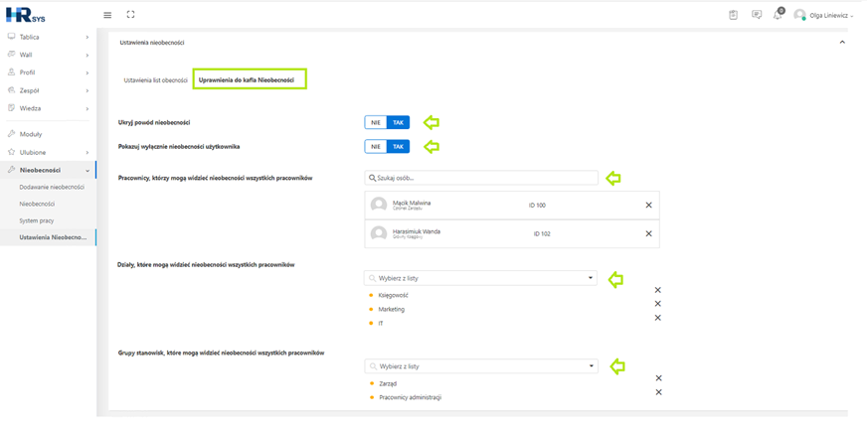Open System pracy in sidebar
Image resolution: width=867 pixels, height=428 pixels.
coord(37,220)
